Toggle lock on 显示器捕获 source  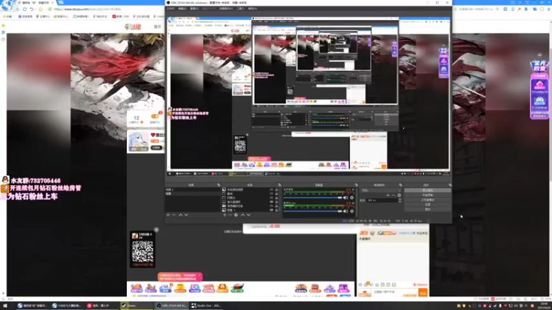277,202
